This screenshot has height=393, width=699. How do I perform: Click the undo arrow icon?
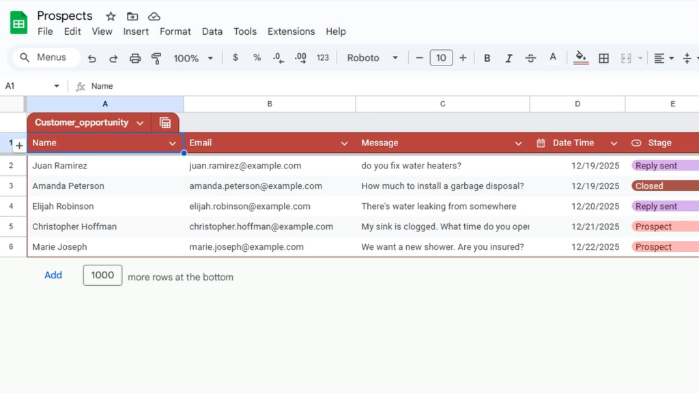coord(92,59)
